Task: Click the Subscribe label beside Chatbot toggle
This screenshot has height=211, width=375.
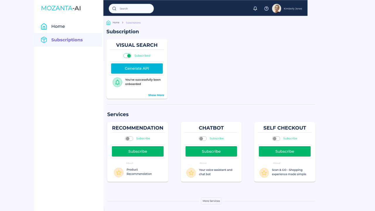Action: (217, 139)
